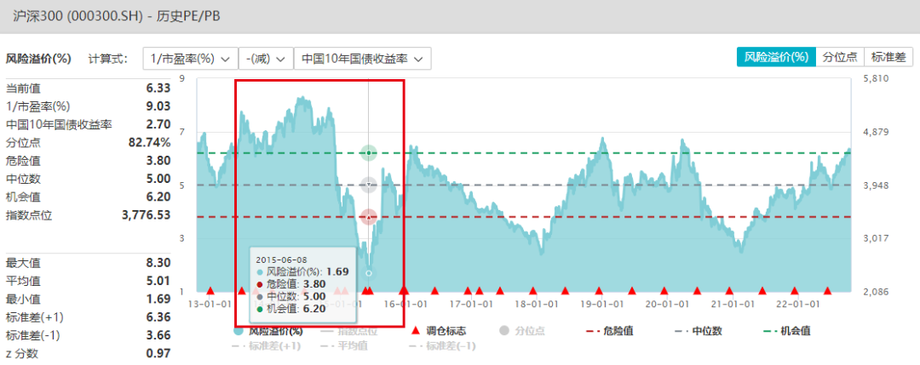
Task: Click the red danger value dot on chart
Action: [368, 217]
